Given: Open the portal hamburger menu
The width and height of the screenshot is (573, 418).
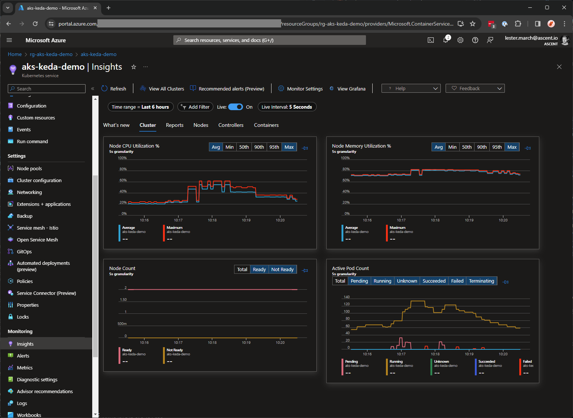Looking at the screenshot, I should pyautogui.click(x=9, y=40).
